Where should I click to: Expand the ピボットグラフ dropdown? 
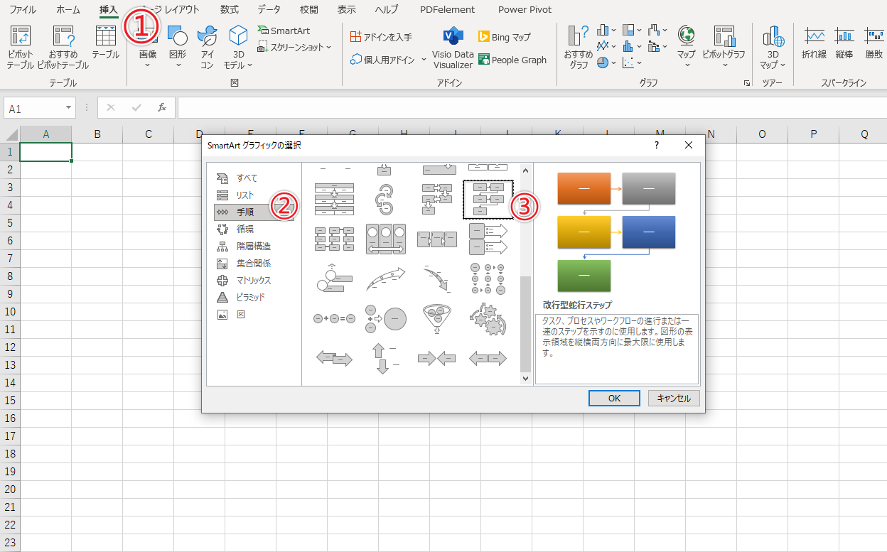pos(724,65)
